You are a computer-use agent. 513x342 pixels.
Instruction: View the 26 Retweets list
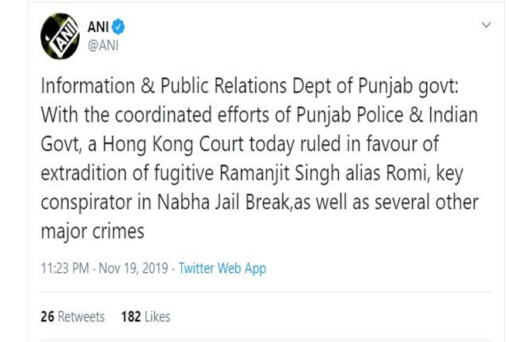(73, 317)
